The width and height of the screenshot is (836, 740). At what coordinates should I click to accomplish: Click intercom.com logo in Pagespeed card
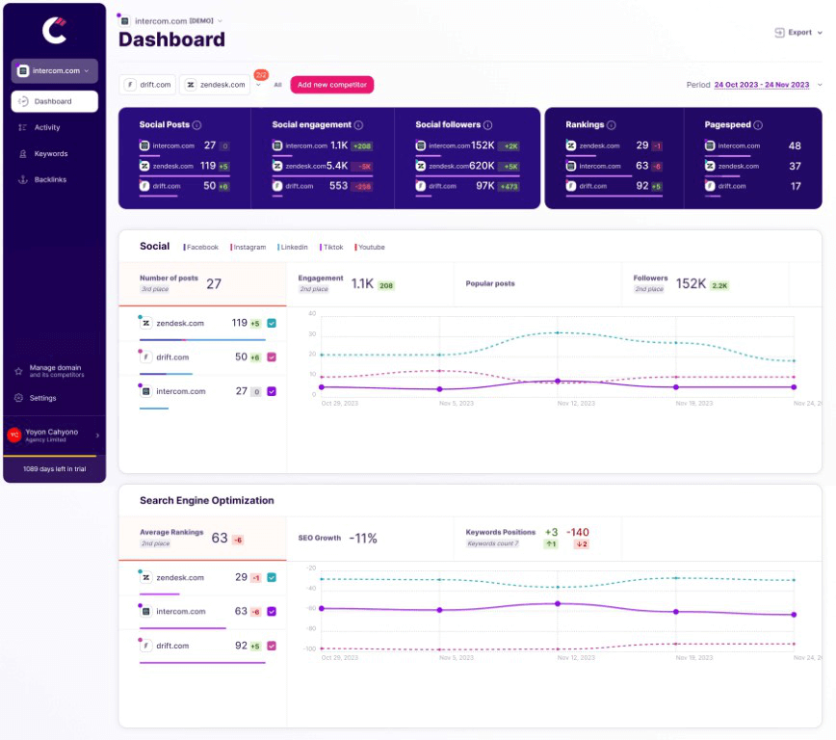(710, 145)
